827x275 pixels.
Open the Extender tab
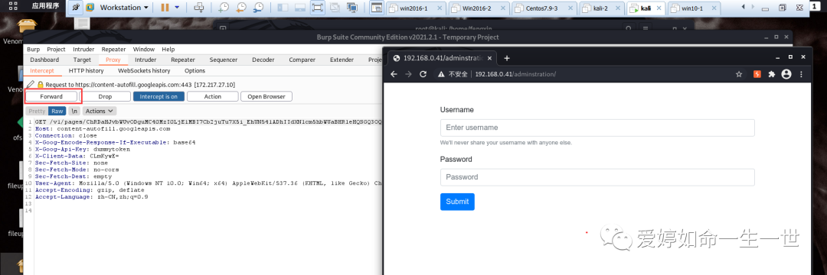pyautogui.click(x=342, y=60)
